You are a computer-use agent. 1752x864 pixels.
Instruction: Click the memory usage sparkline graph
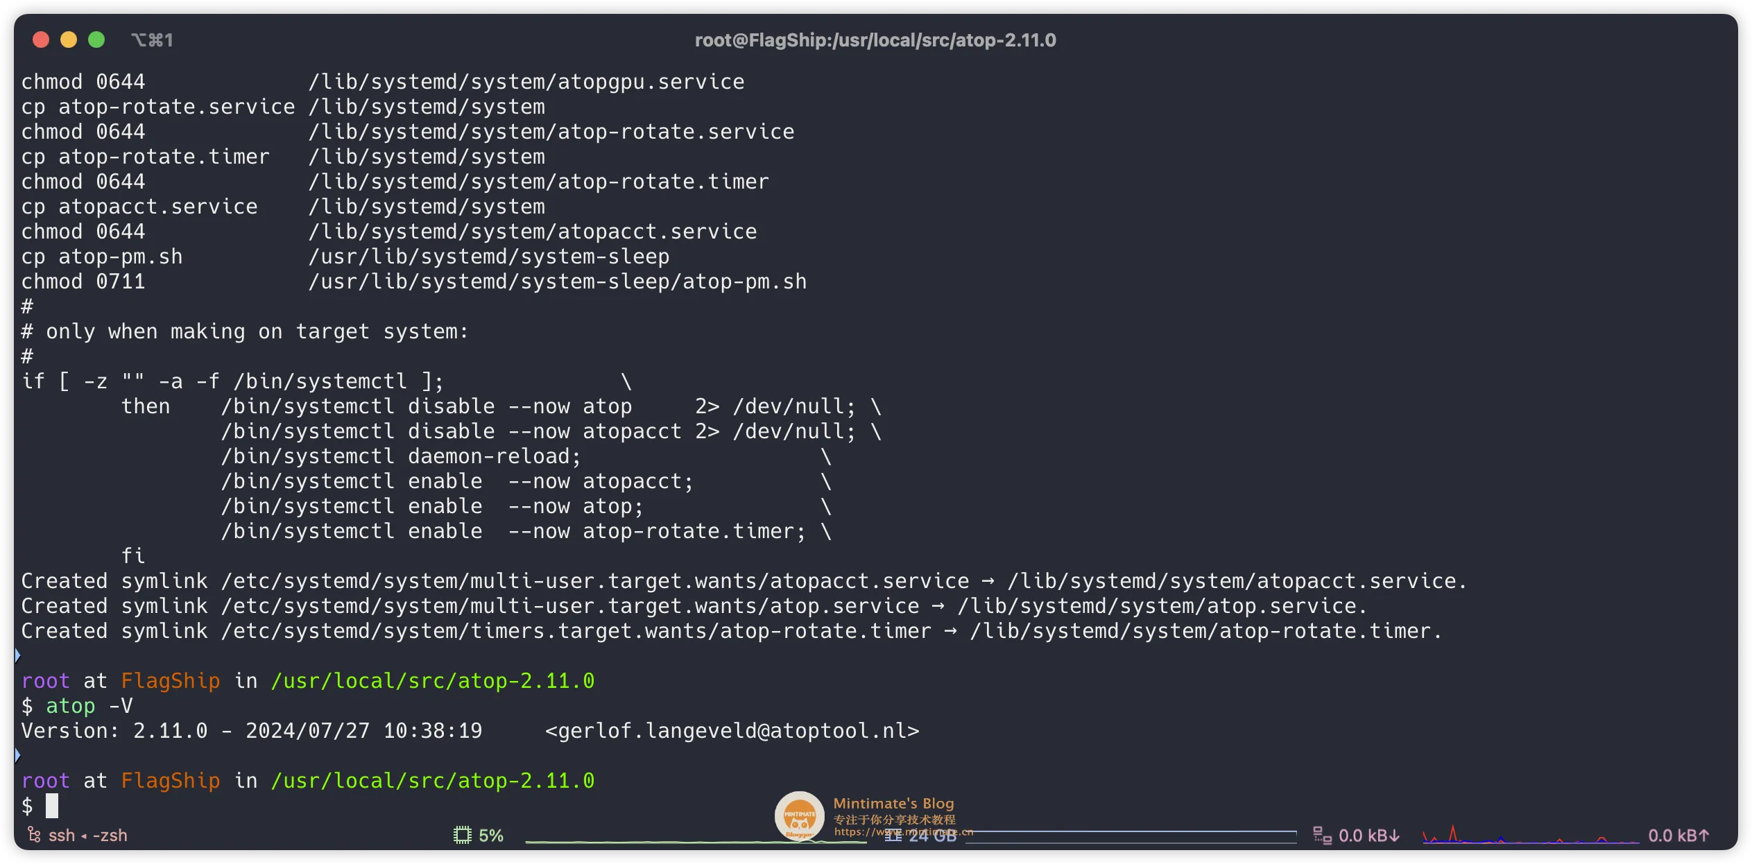1131,836
